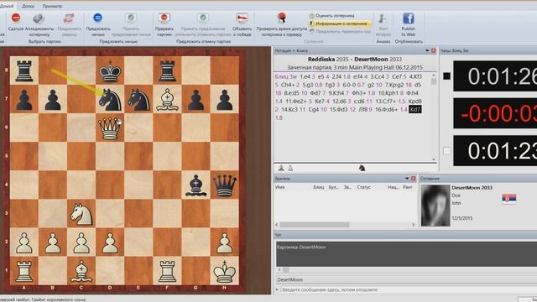Viewport: 537px width, 302px height.
Task: Click the Сдаться (resign) icon
Action: tap(16, 18)
